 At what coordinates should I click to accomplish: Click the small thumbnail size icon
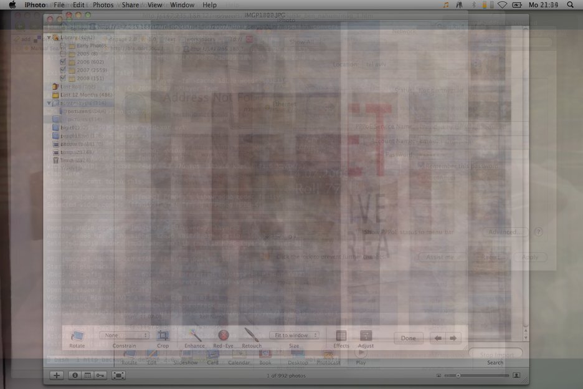coord(438,376)
